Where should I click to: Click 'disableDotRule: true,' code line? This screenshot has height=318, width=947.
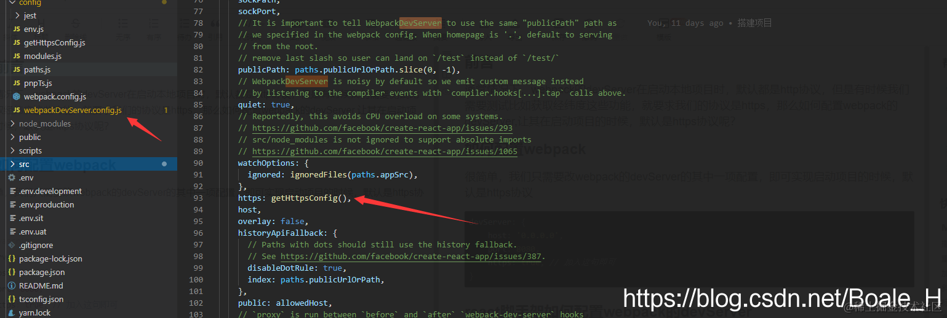[x=297, y=268]
